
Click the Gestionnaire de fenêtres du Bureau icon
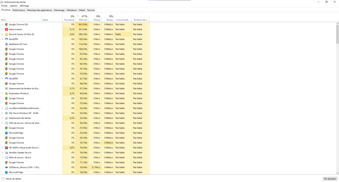coord(6,88)
